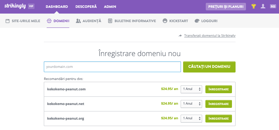Image resolution: width=279 pixels, height=130 pixels.
Task: Click Recomandări pentru dvs label
Action: pyautogui.click(x=64, y=79)
